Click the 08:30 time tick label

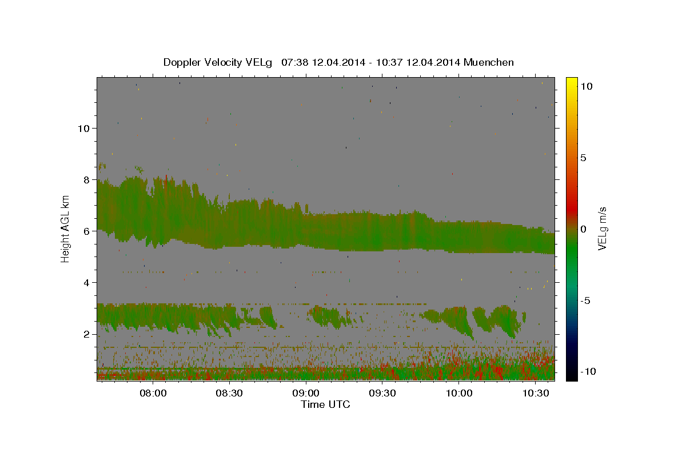tap(229, 393)
